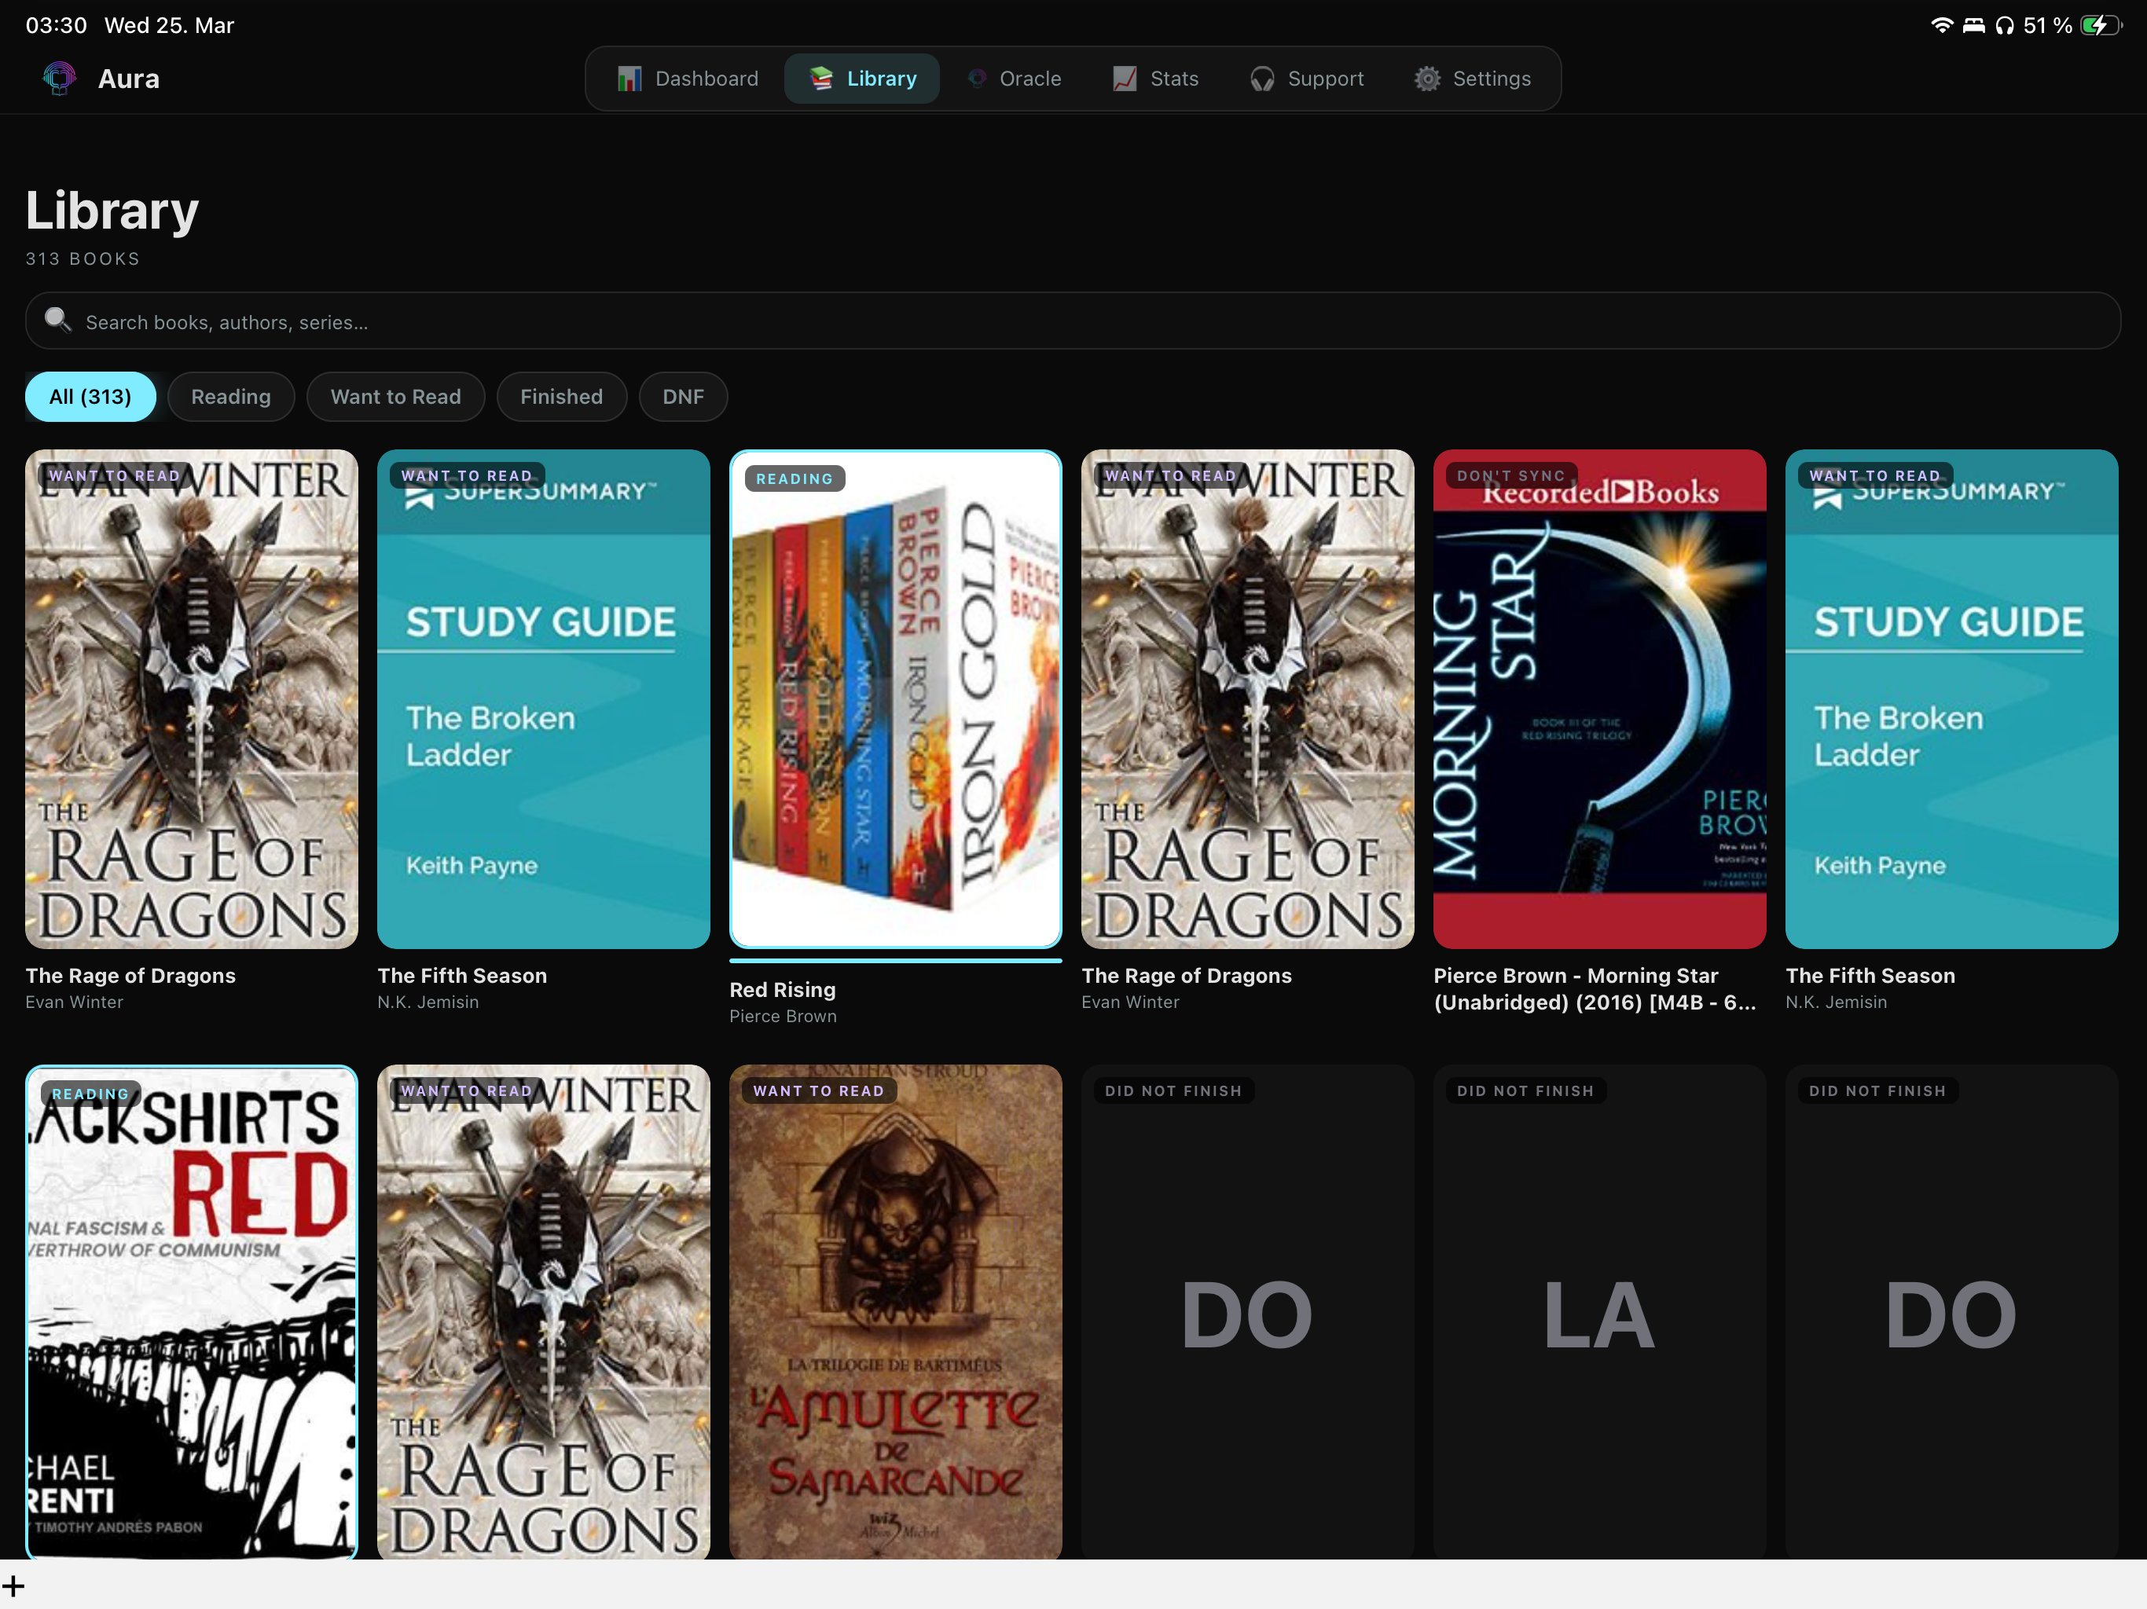
Task: Click the Dashboard chart icon
Action: pos(629,79)
